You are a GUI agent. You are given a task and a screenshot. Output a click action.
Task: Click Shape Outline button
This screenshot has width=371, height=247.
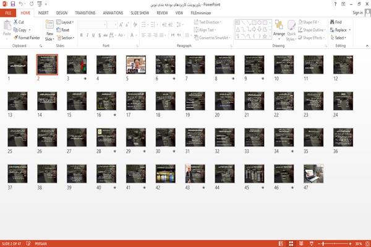click(x=312, y=30)
